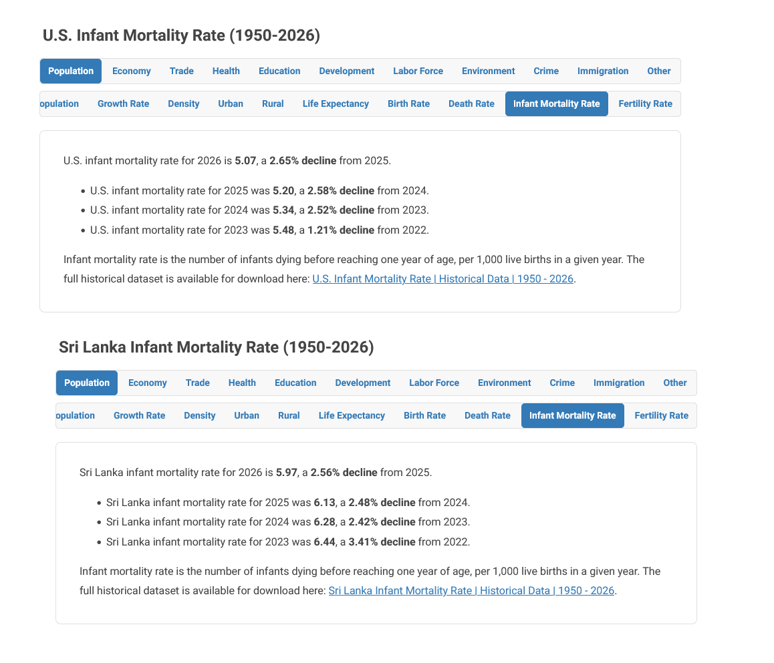Select Density sub-tab in U.S. section
The image size is (774, 663).
tap(184, 103)
